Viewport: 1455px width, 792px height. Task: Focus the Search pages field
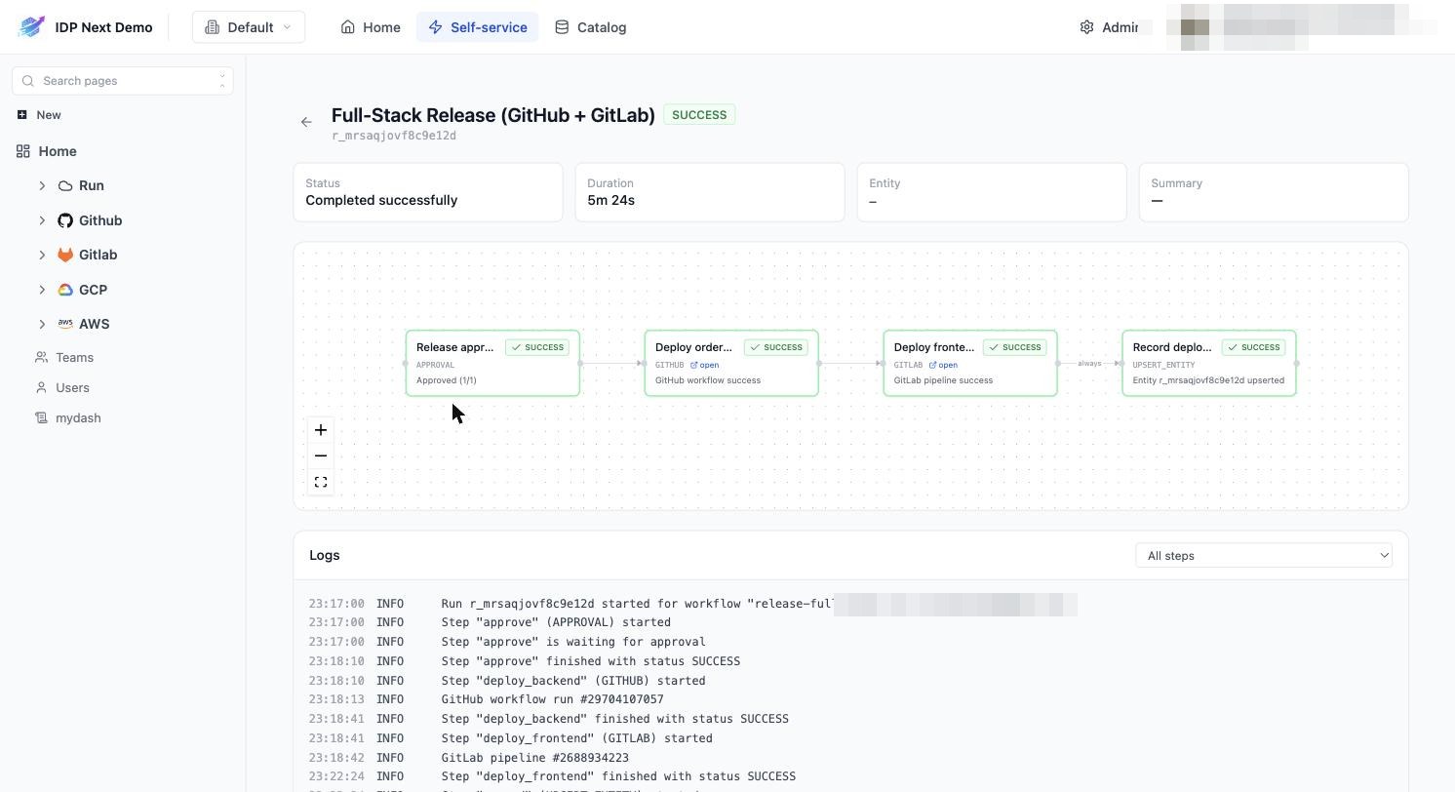[123, 81]
